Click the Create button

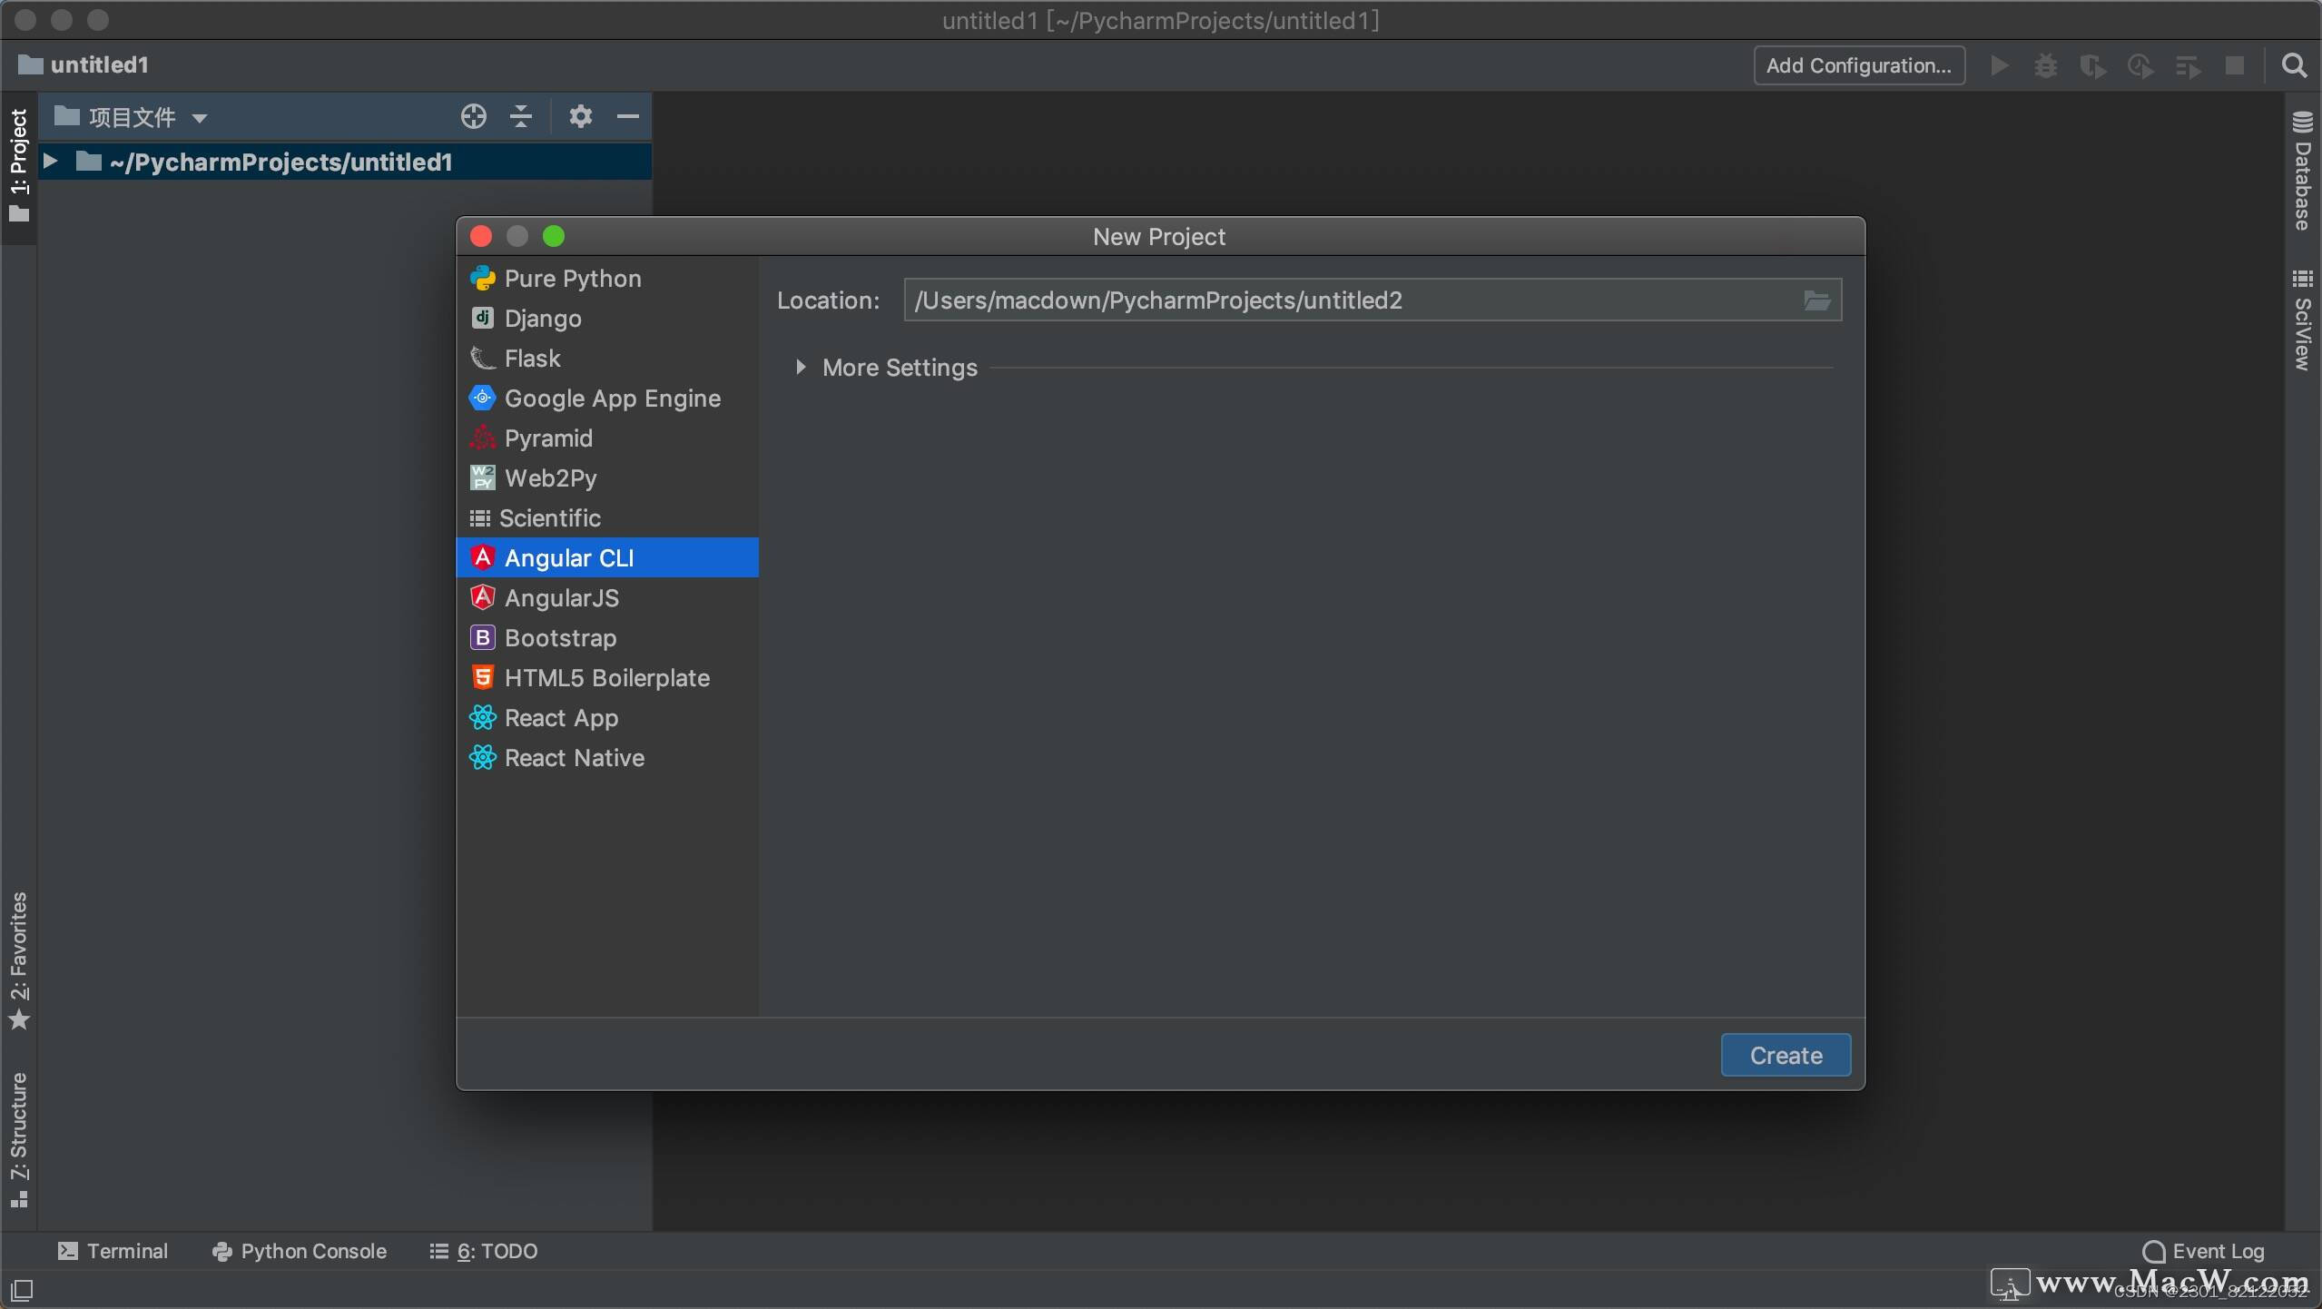coord(1784,1055)
